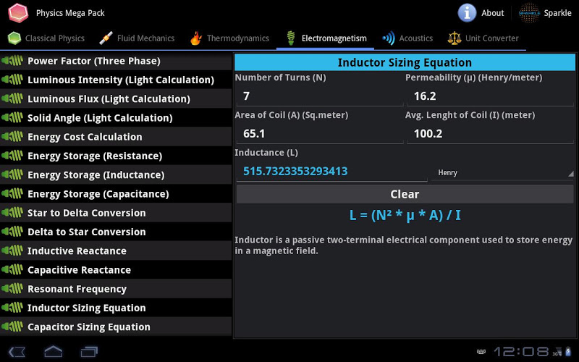Tap the icon beside Inductive Reactance
This screenshot has width=579, height=362.
pyautogui.click(x=12, y=251)
